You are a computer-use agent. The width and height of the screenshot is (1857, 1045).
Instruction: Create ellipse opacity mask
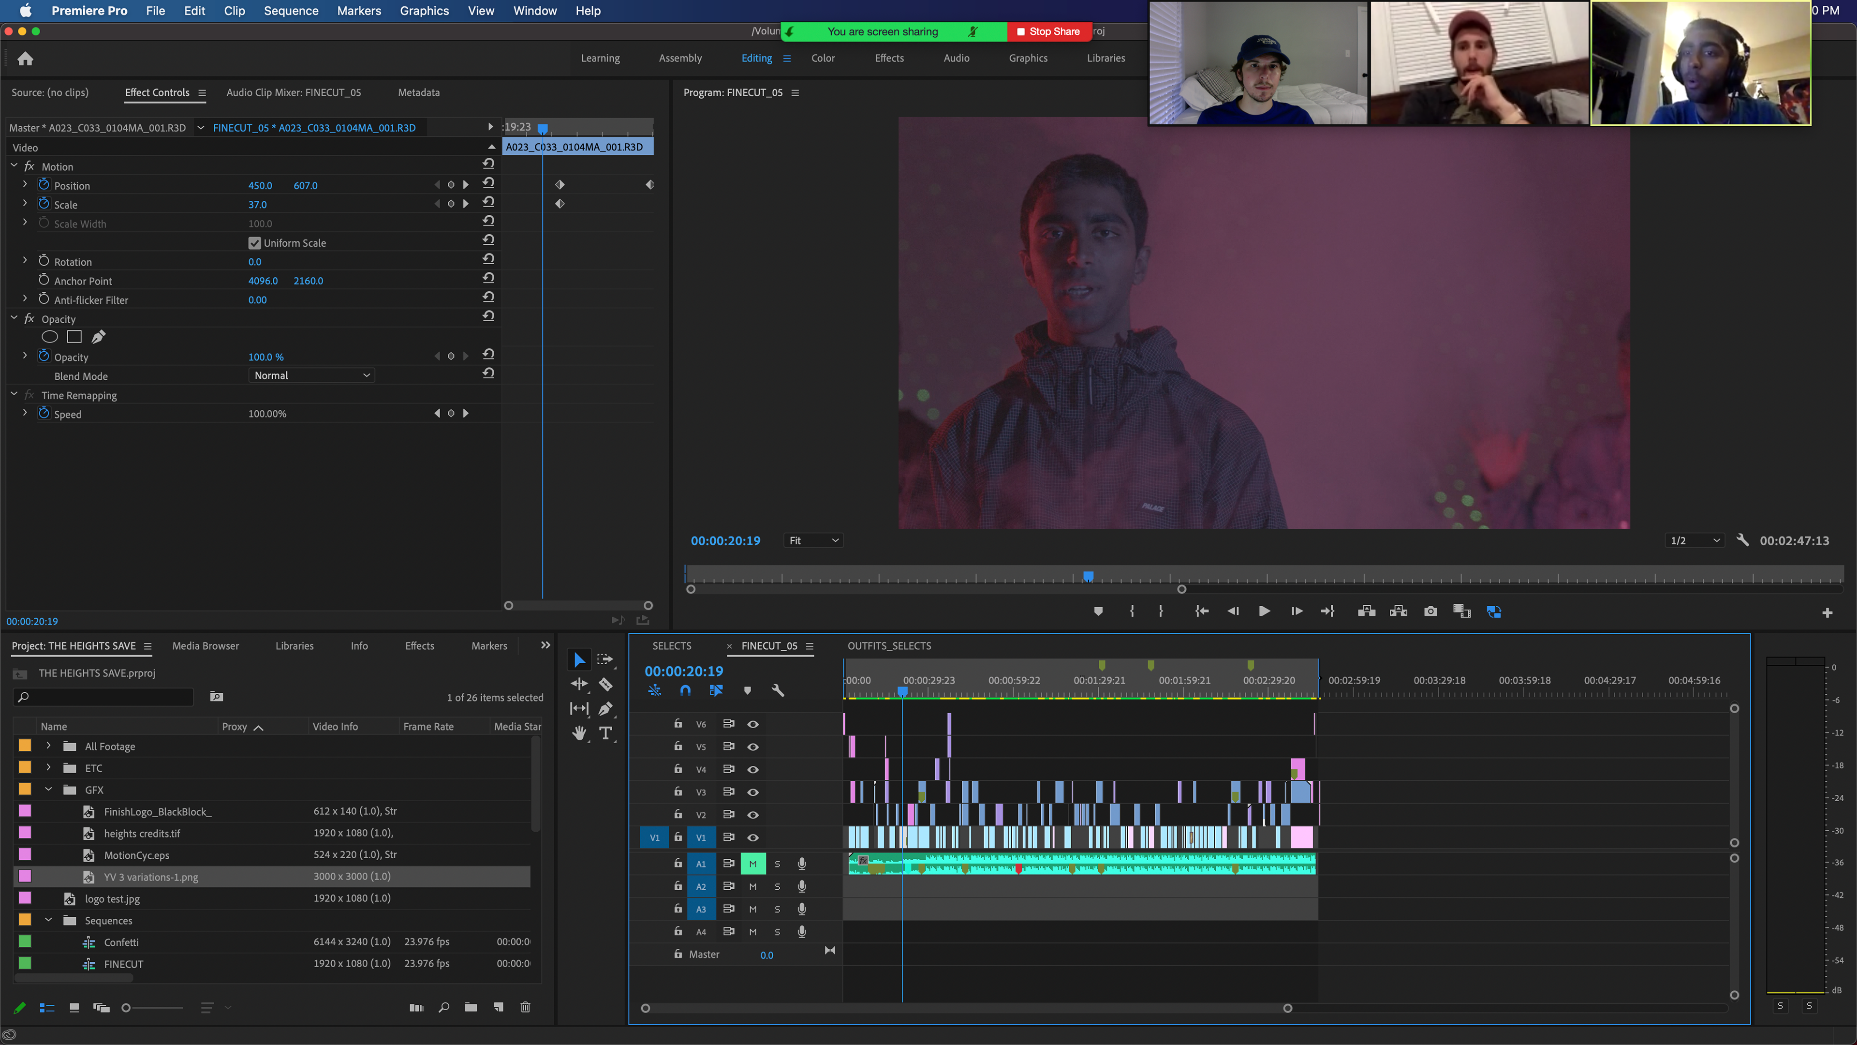(x=50, y=337)
